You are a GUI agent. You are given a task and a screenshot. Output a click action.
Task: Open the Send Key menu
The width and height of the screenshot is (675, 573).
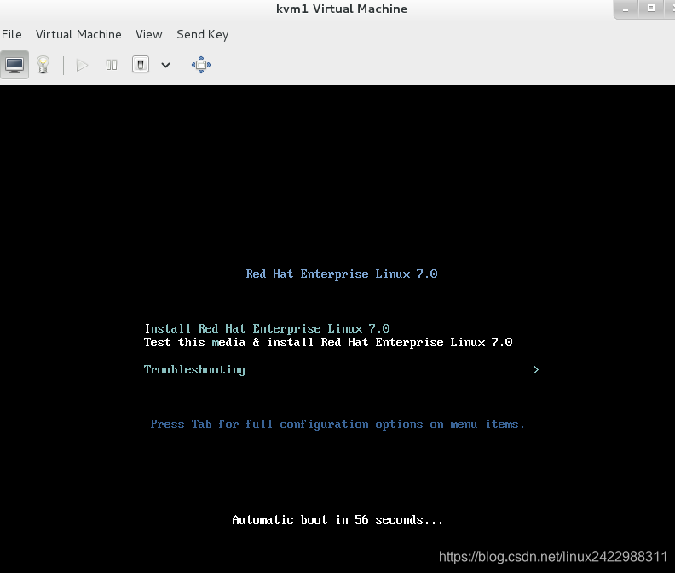(202, 34)
